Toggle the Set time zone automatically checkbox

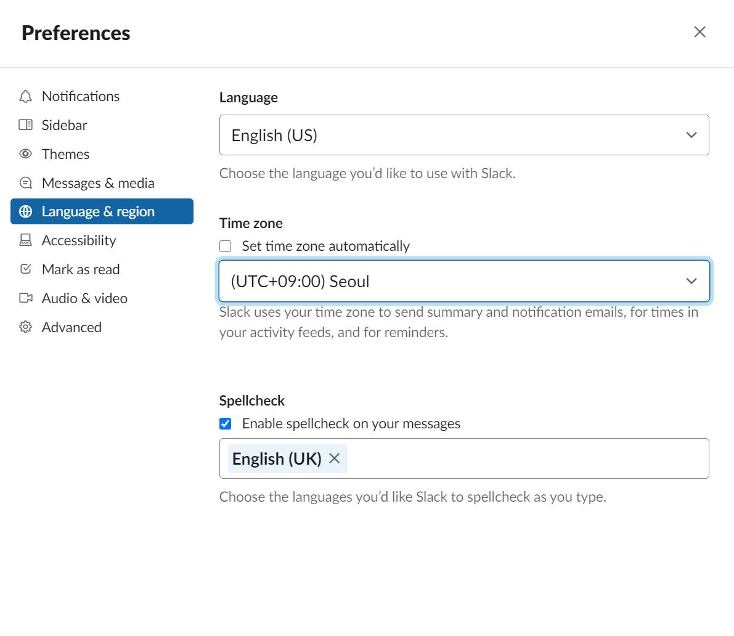[225, 246]
